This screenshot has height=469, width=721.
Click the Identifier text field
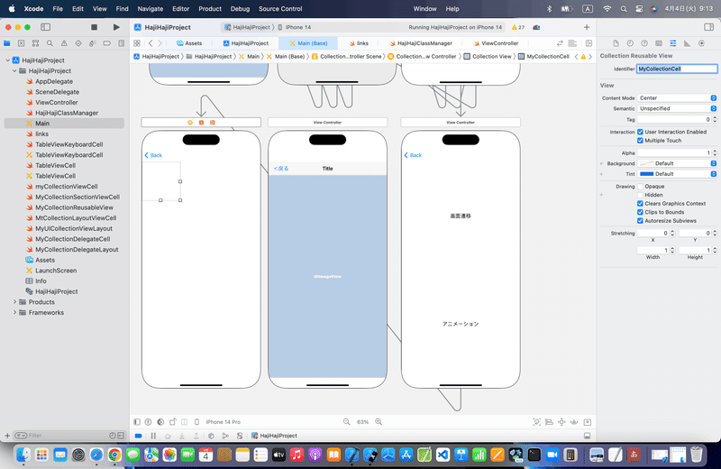point(677,69)
